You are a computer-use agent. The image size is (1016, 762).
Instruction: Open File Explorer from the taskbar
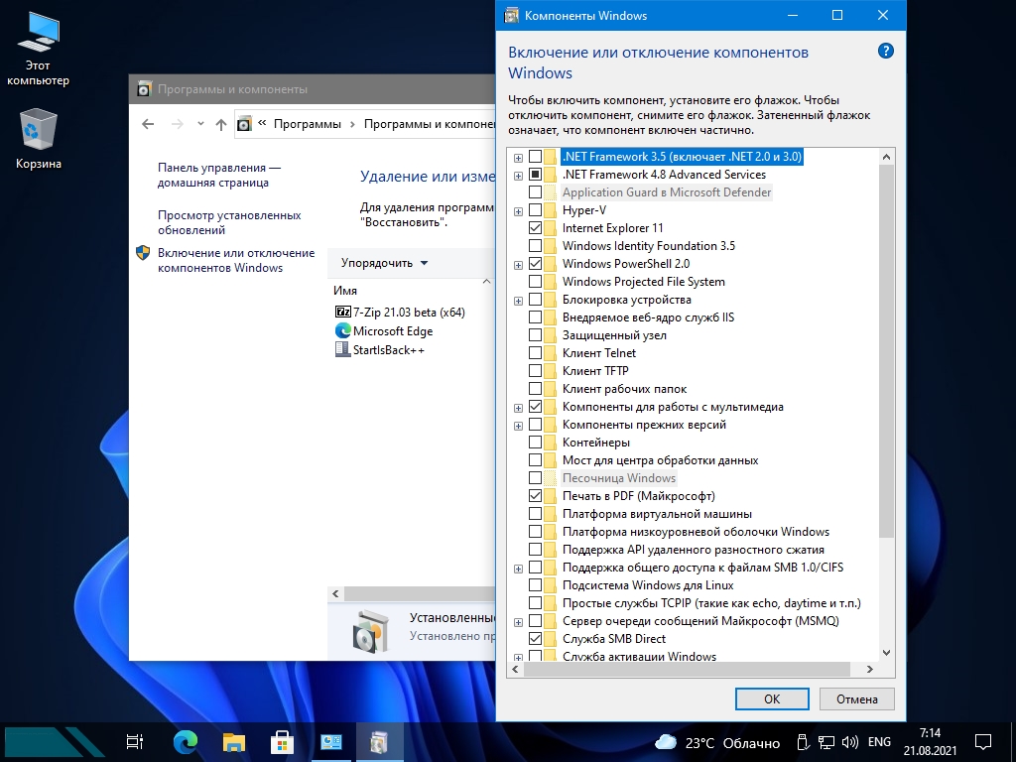pyautogui.click(x=233, y=741)
